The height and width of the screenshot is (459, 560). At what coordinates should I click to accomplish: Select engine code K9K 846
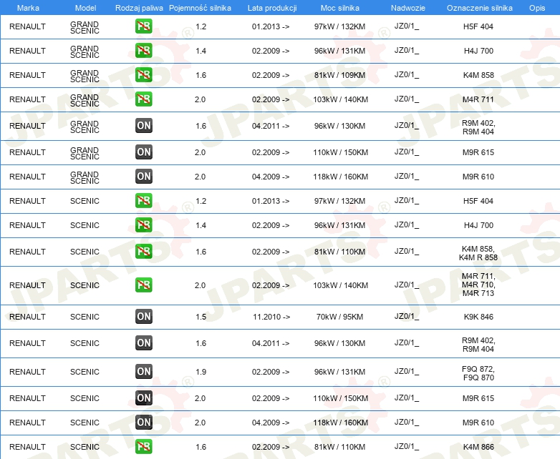478,317
